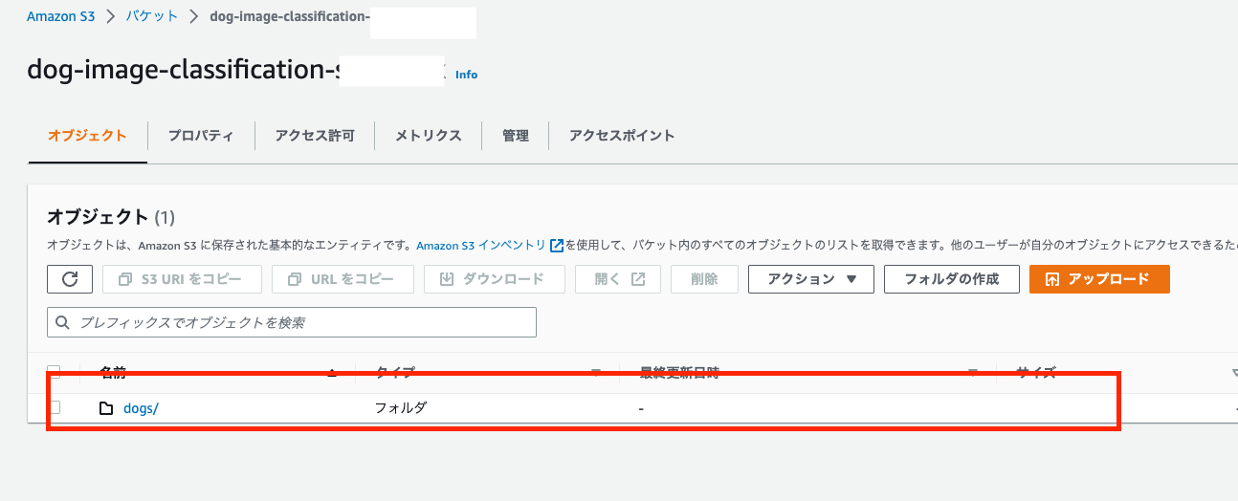Viewport: 1238px width, 501px height.
Task: Click the search magnifier icon
Action: [x=63, y=322]
